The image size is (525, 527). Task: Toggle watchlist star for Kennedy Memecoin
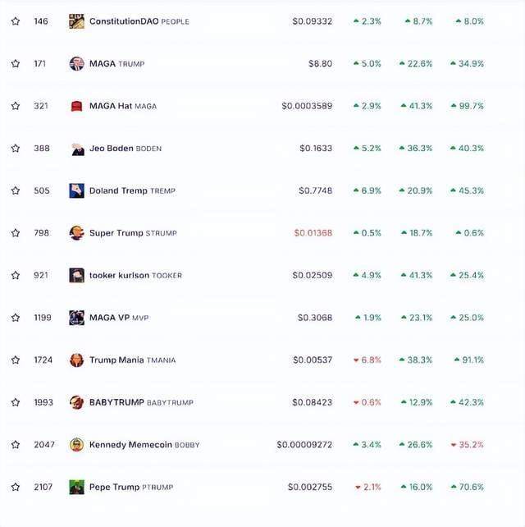coord(16,445)
